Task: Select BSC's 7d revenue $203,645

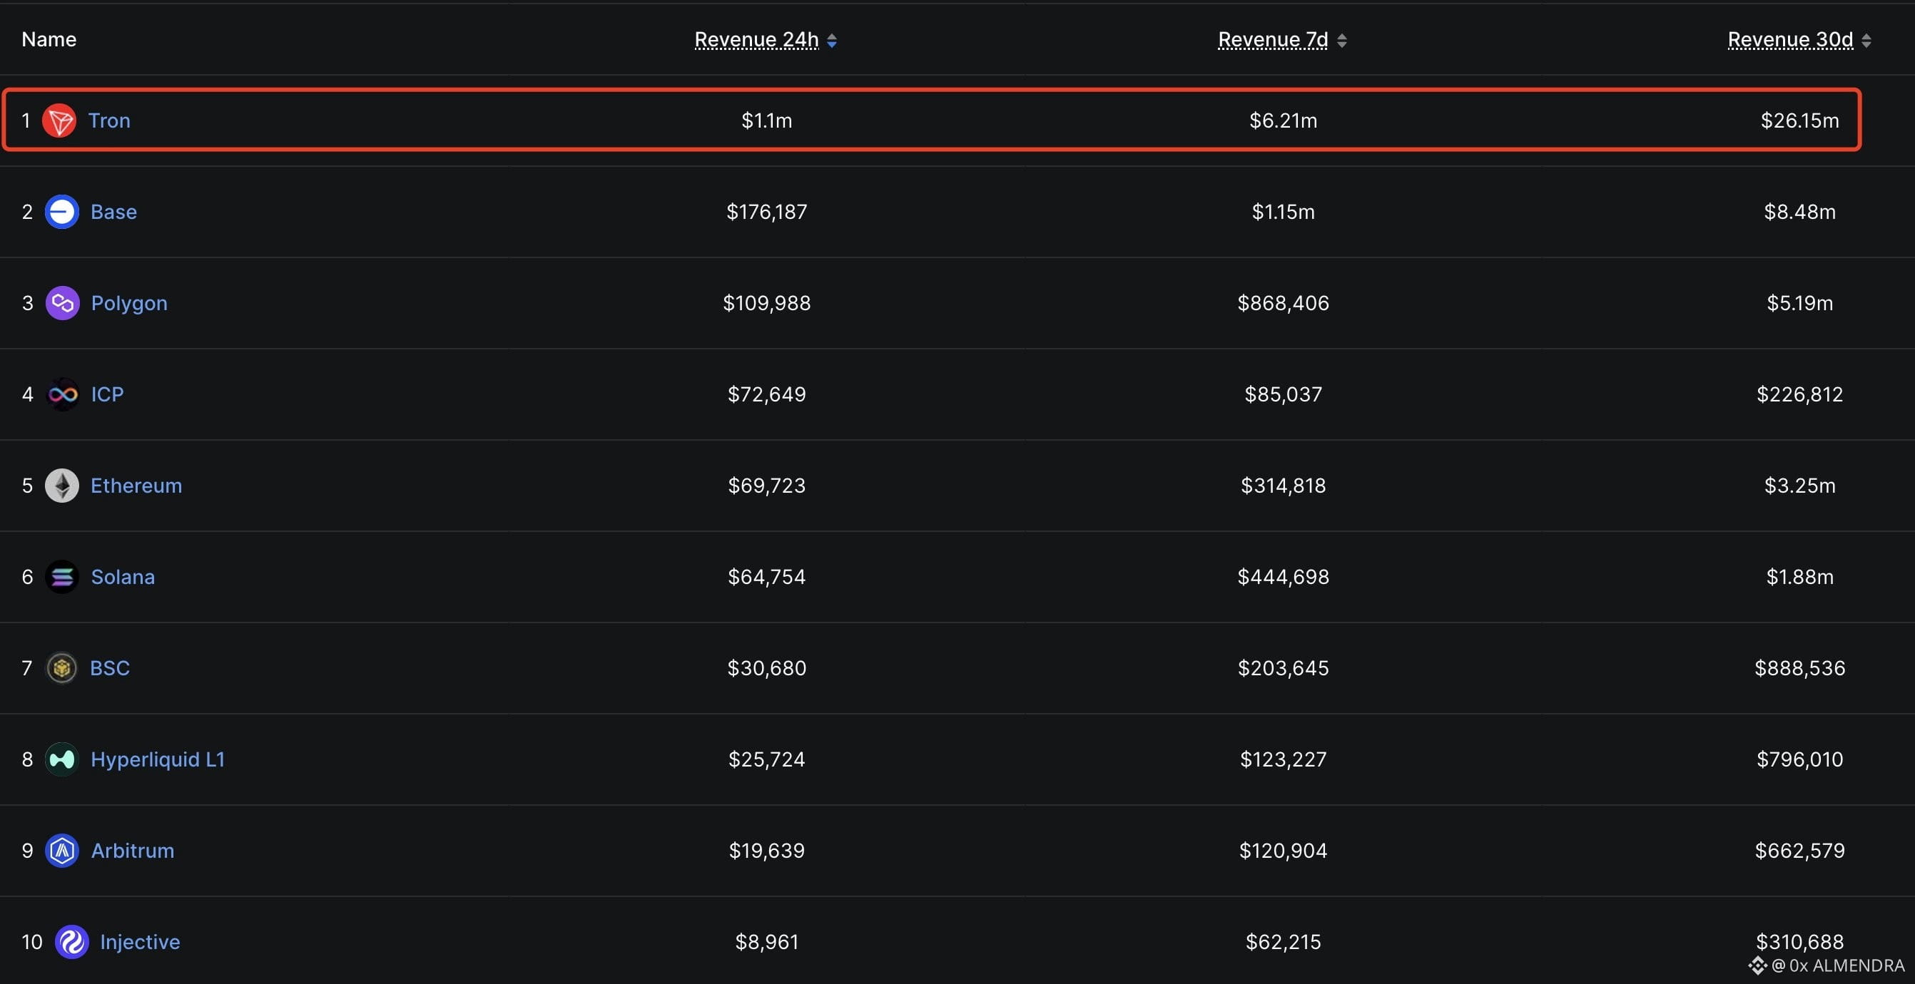Action: [1283, 668]
